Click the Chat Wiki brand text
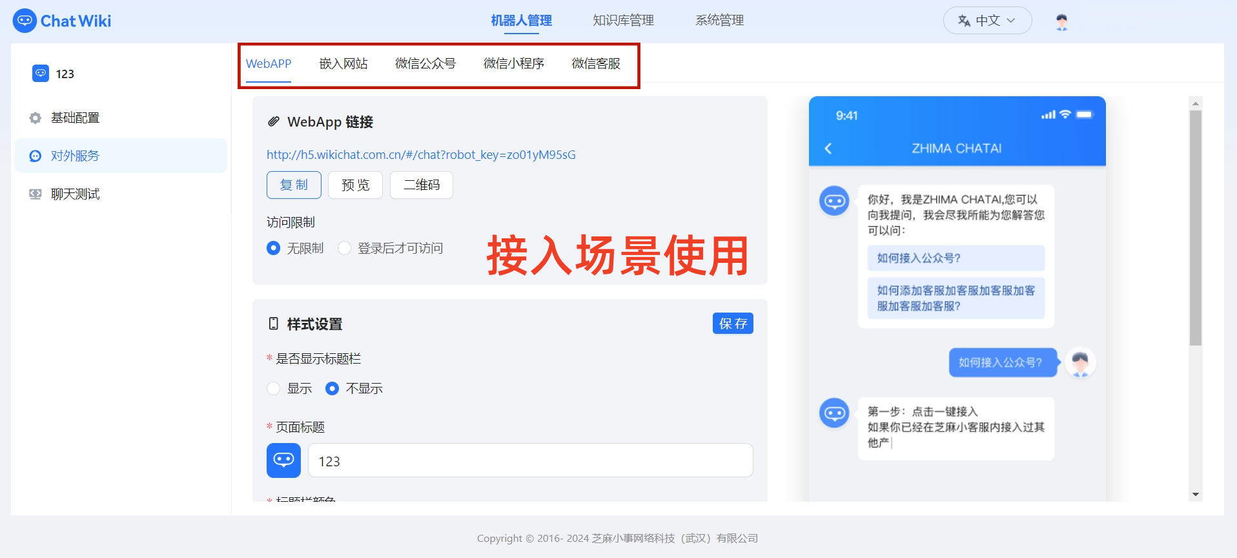Viewport: 1237px width, 558px height. [76, 21]
